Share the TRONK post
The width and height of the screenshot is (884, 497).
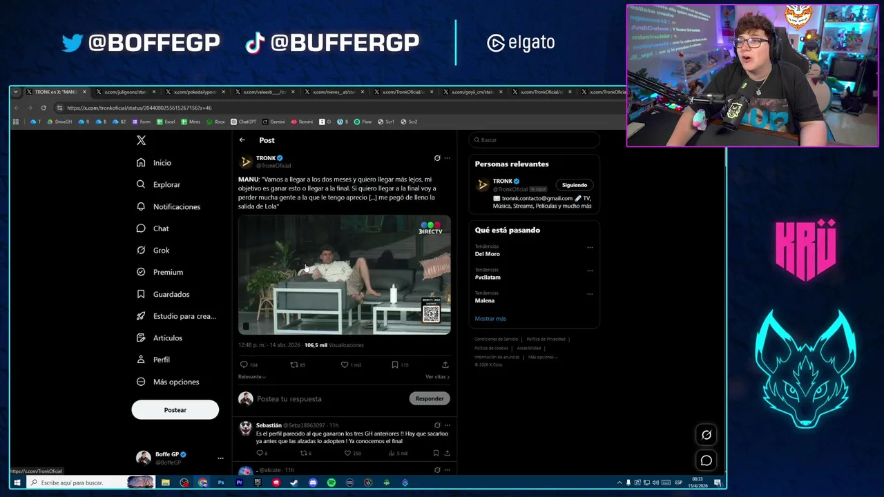point(445,364)
